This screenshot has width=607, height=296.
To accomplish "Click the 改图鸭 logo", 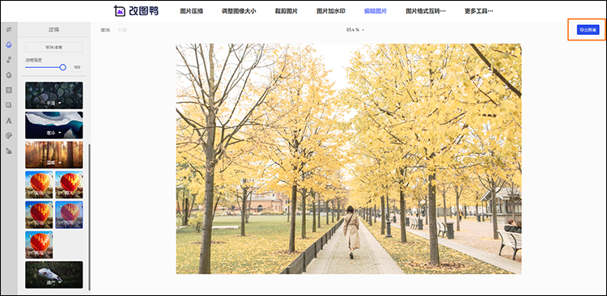I will [136, 11].
